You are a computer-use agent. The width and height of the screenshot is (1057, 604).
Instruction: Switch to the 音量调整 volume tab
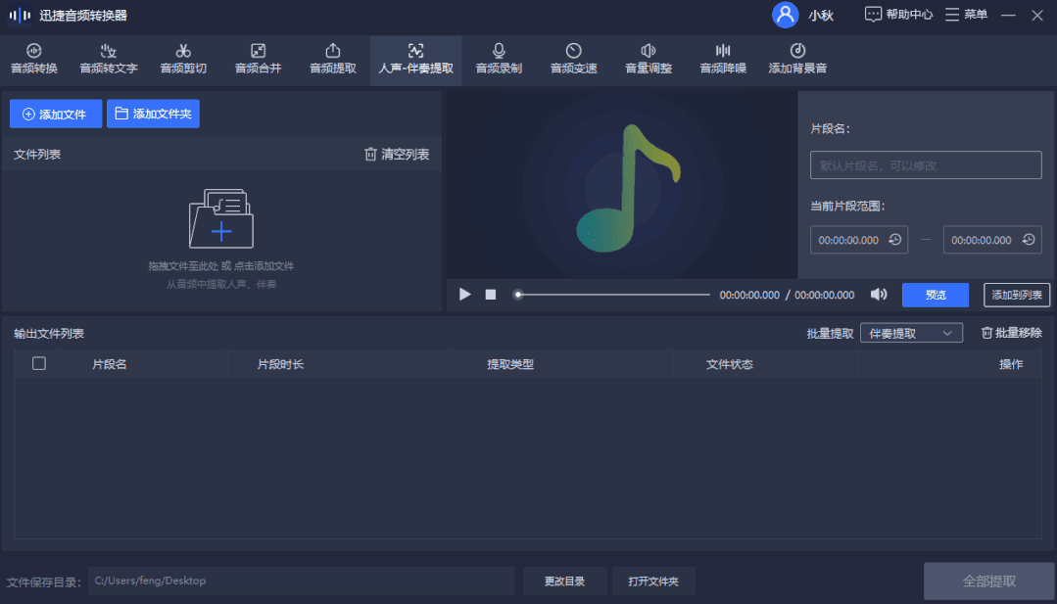(x=648, y=59)
